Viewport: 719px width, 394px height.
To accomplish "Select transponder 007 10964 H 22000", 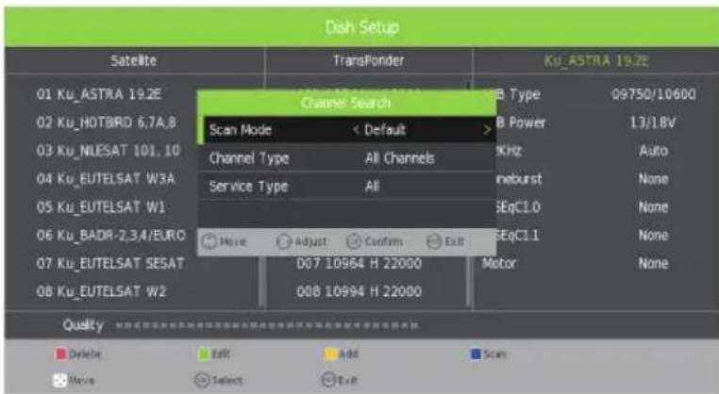I will pos(359,263).
